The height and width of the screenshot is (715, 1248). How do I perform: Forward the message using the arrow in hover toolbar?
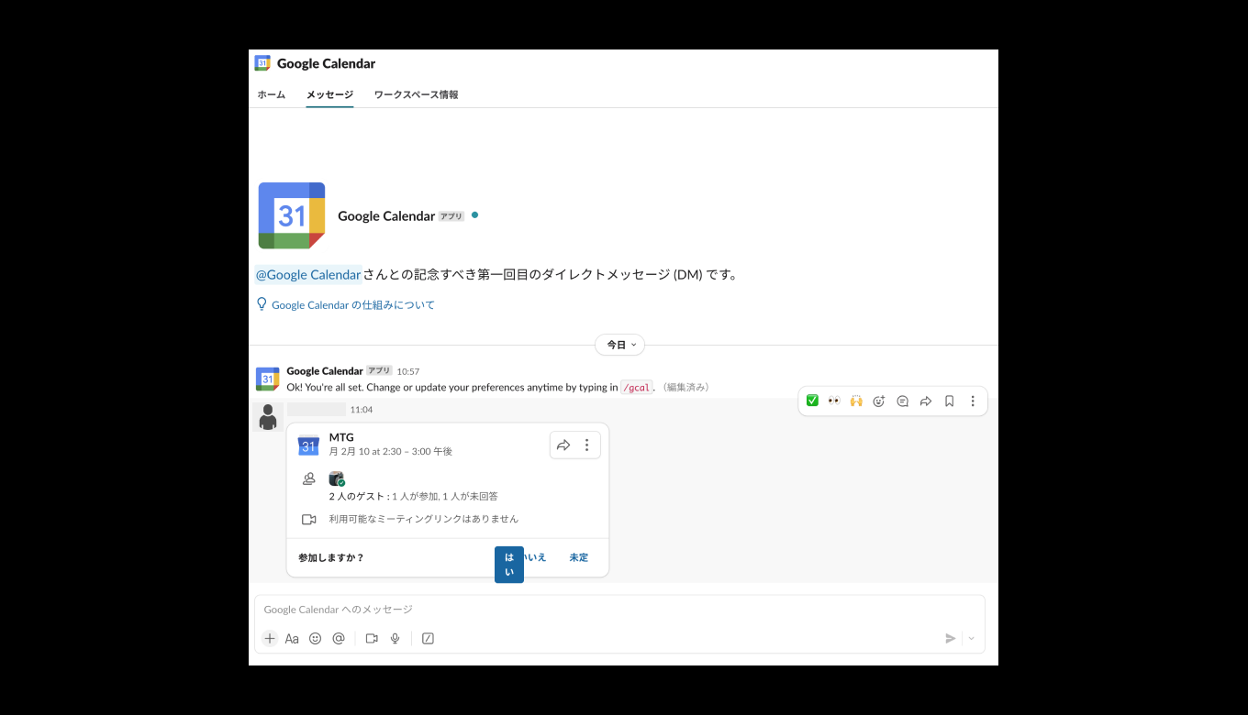click(x=926, y=401)
